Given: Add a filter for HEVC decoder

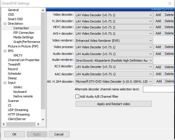Looking at the screenshot, I should (x=158, y=27).
